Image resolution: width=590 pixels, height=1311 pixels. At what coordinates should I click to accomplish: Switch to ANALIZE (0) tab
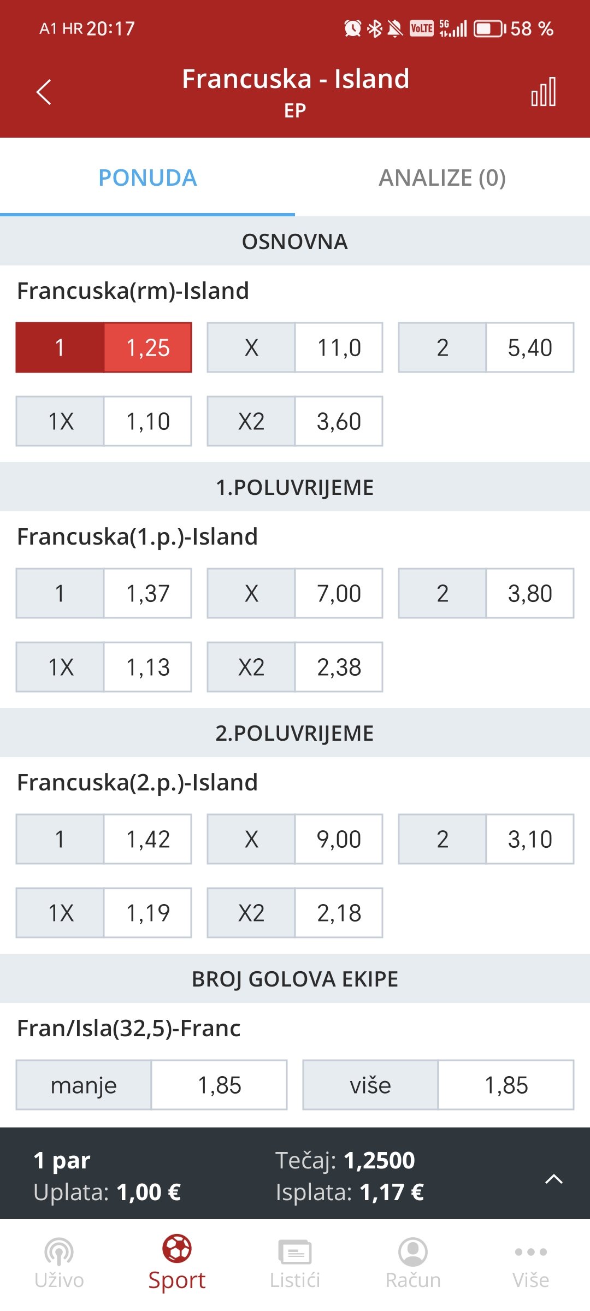tap(442, 178)
